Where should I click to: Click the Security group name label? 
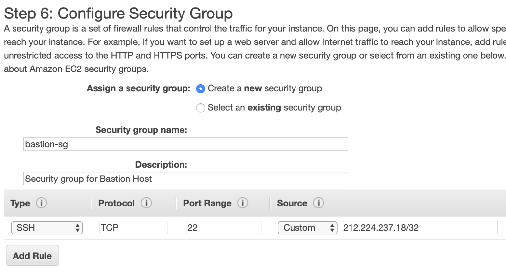coord(141,130)
